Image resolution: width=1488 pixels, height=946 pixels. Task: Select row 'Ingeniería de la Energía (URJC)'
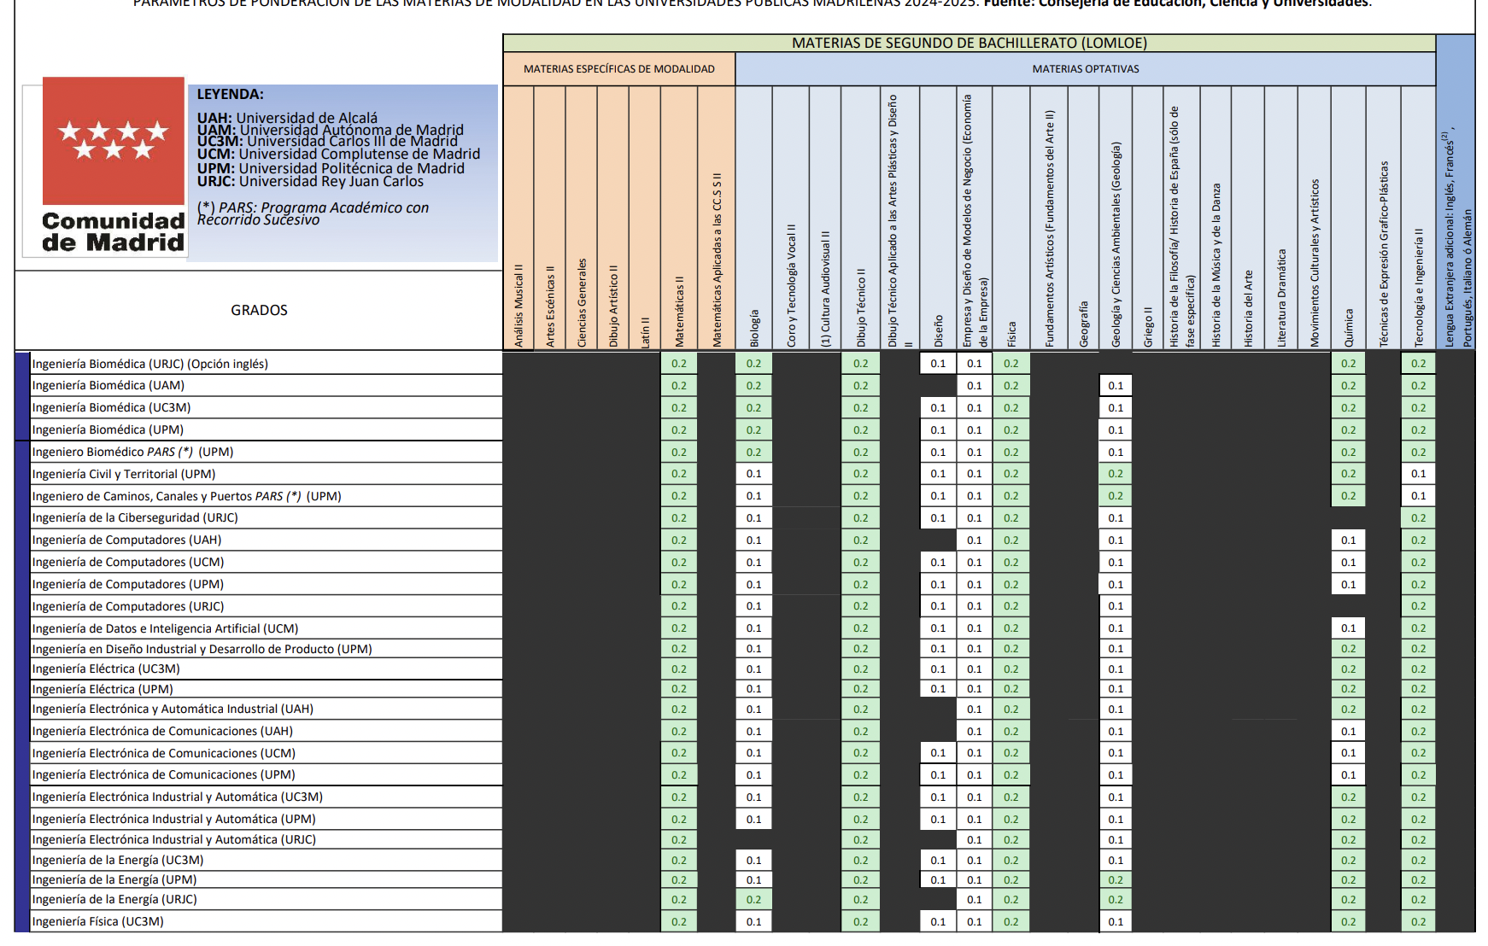(x=266, y=899)
